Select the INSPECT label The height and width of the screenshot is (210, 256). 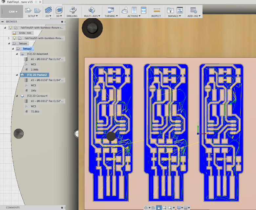click(156, 16)
